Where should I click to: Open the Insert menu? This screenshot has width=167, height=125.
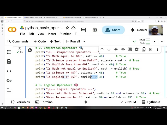[52, 34]
